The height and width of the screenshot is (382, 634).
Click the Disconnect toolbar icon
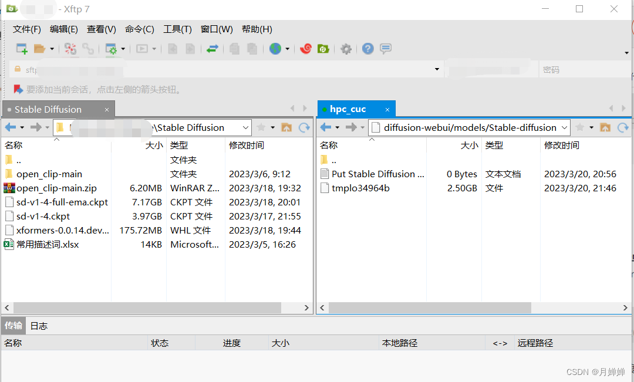70,49
